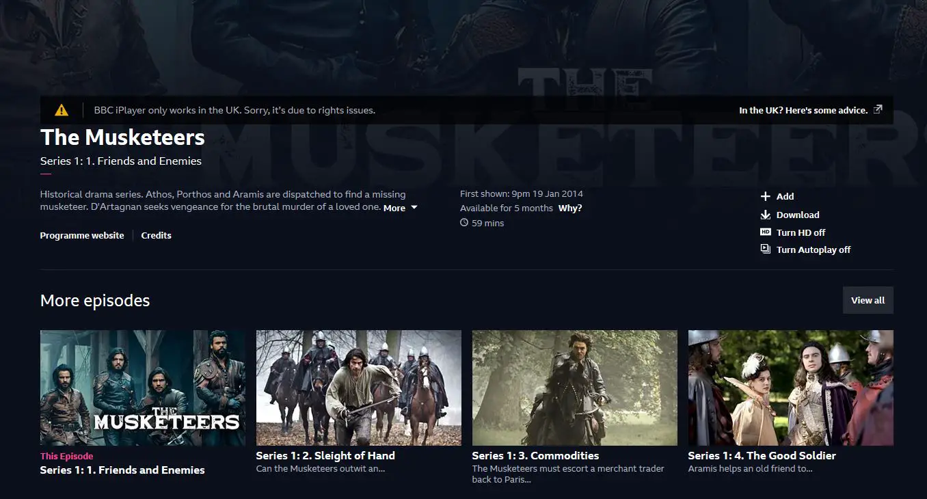Click the autoplay icon

tap(766, 249)
